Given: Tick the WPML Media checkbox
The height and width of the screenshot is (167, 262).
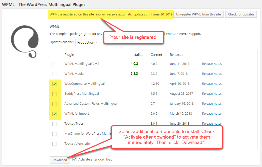Looking at the screenshot, I should coord(54,74).
